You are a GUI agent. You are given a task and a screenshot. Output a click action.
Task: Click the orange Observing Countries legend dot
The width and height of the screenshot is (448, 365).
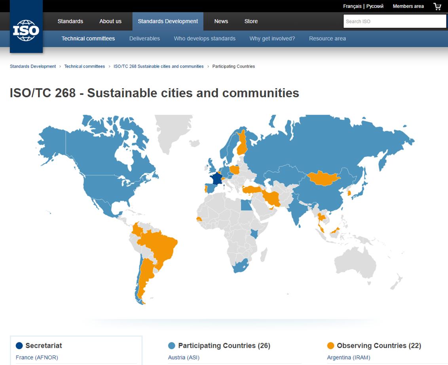331,346
